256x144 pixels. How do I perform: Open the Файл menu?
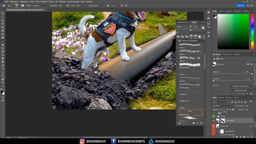pyautogui.click(x=6, y=2)
